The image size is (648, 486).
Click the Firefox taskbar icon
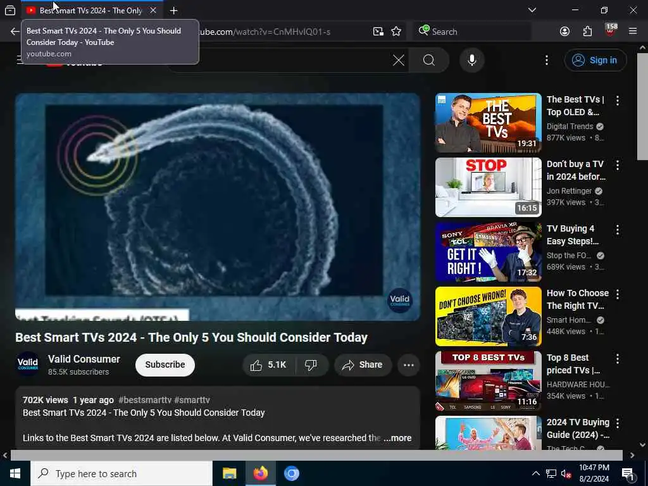click(260, 473)
